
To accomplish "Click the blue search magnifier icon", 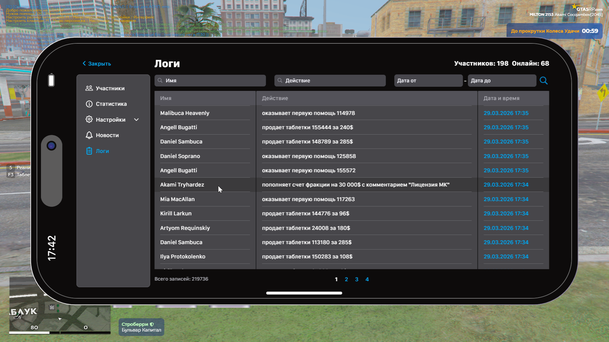I will point(543,80).
